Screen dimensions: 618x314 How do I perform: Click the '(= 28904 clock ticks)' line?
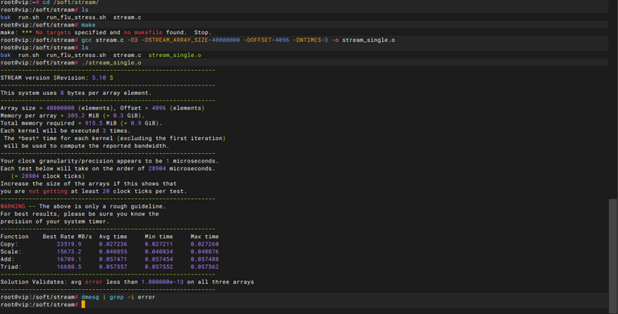click(47, 176)
